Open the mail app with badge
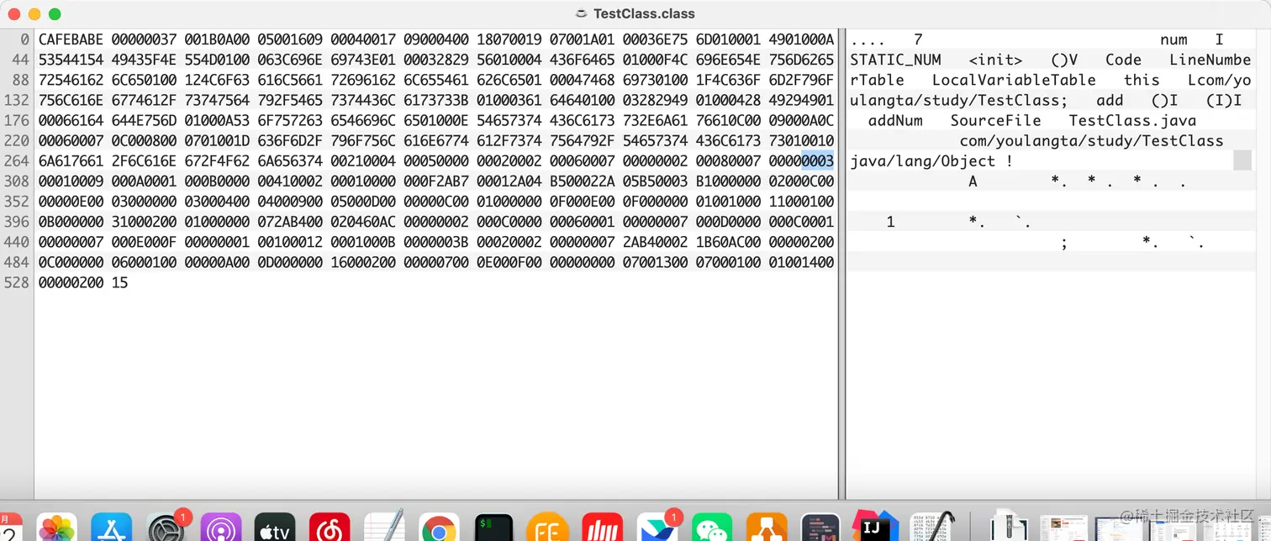The height and width of the screenshot is (541, 1271). tap(657, 528)
